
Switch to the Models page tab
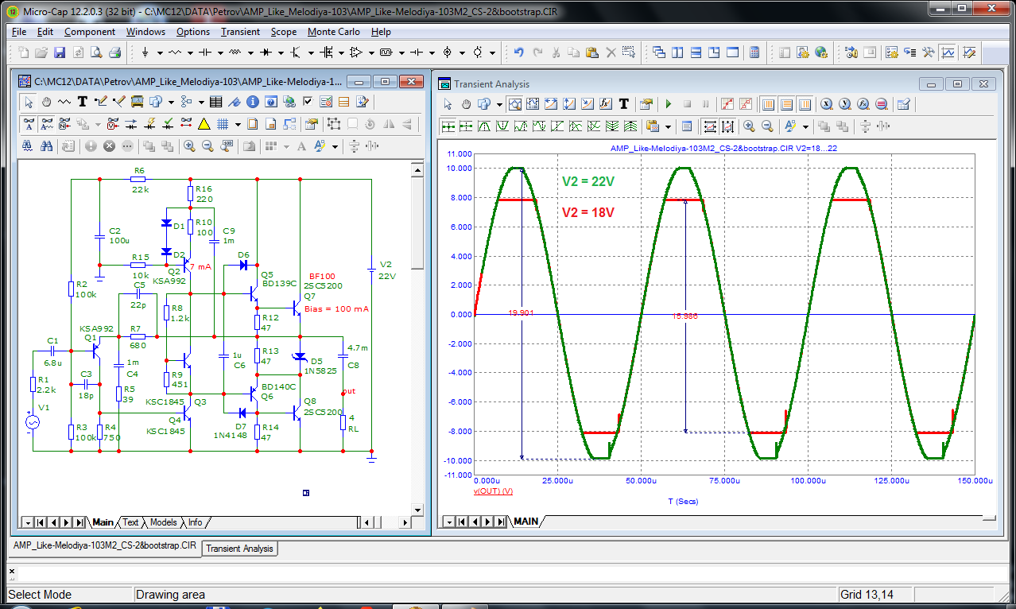click(x=163, y=522)
